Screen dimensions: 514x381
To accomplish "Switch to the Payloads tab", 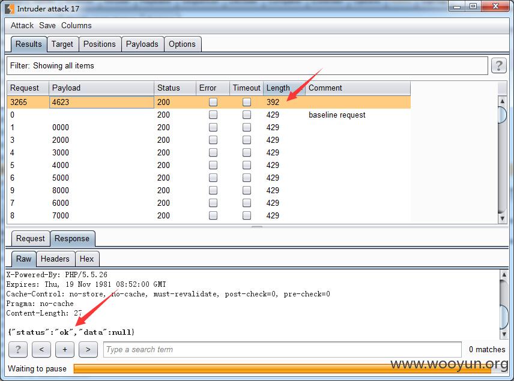I will click(142, 44).
